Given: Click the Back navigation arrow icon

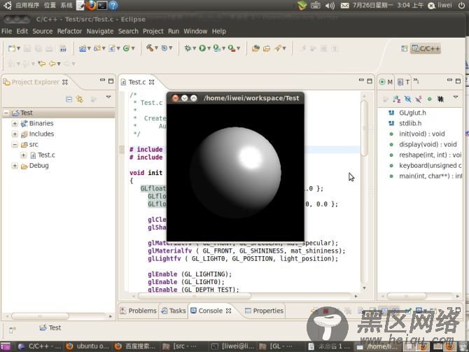Looking at the screenshot, I should click(x=52, y=64).
